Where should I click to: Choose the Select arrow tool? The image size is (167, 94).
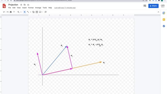tap(25, 12)
